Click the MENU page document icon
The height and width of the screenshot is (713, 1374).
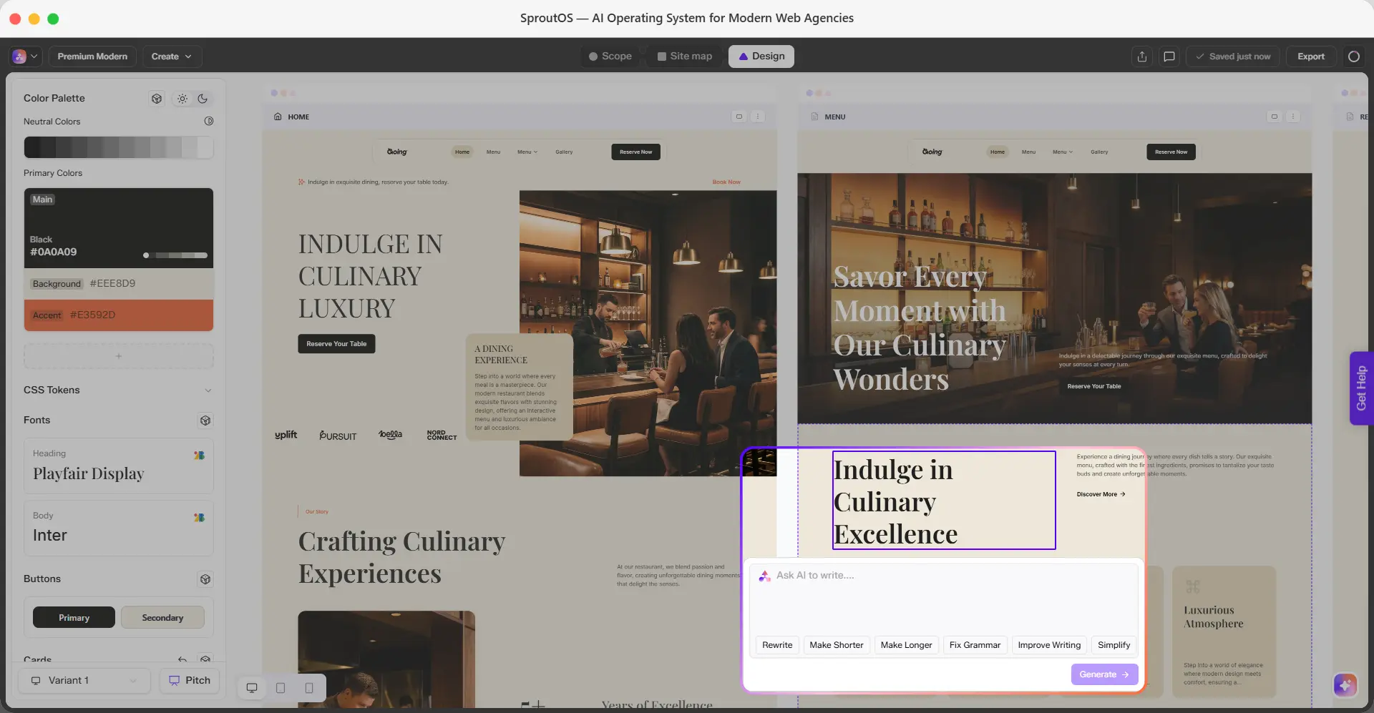[x=814, y=117]
